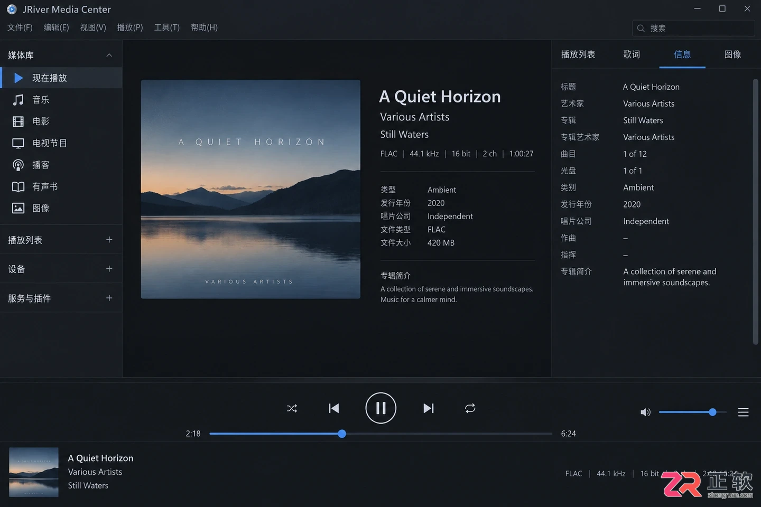
Task: Open the 编辑(E) menu
Action: point(56,27)
